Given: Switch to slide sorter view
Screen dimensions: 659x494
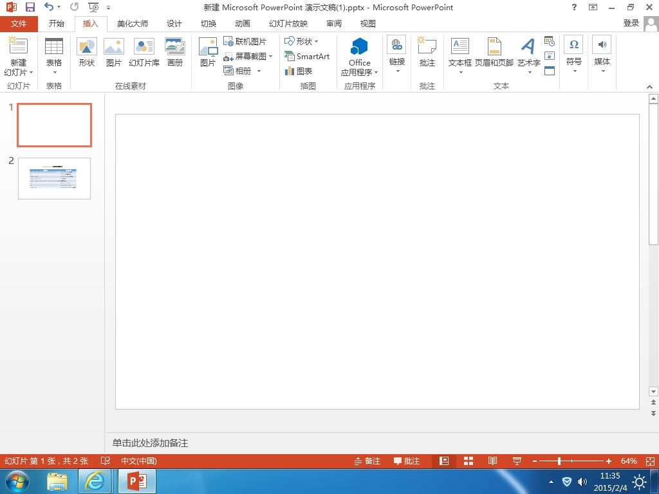Looking at the screenshot, I should pos(469,461).
